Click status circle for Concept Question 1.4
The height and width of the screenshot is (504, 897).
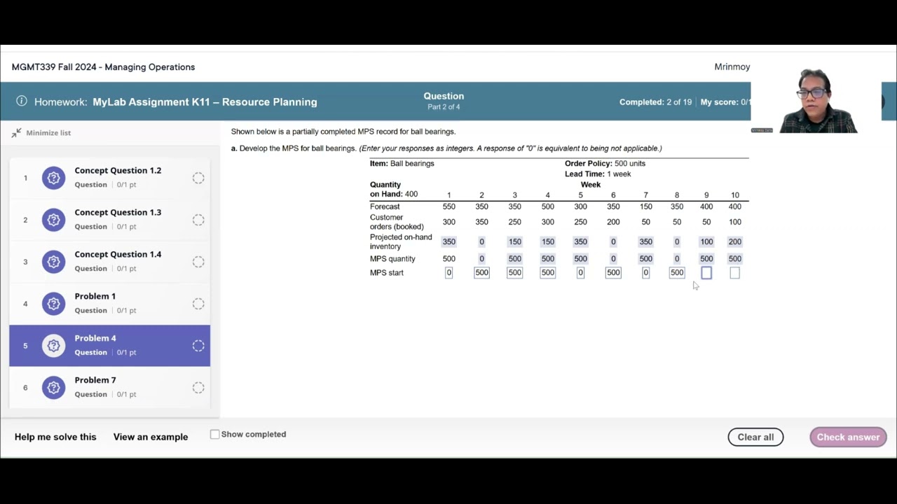coord(198,262)
